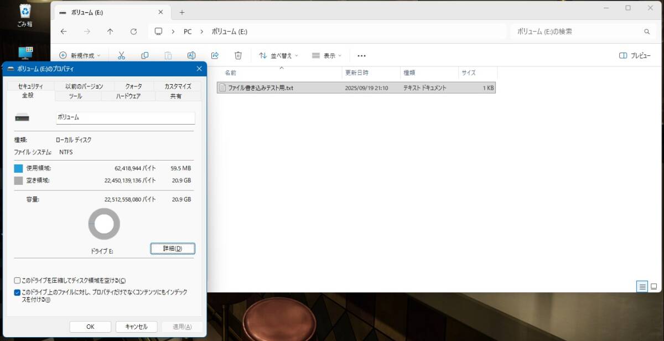Screen dimensions: 664x341
Task: Click the PC monitor icon in address bar
Action: click(x=159, y=32)
